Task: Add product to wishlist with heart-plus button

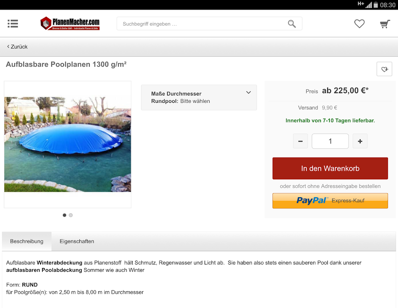Action: pos(384,69)
